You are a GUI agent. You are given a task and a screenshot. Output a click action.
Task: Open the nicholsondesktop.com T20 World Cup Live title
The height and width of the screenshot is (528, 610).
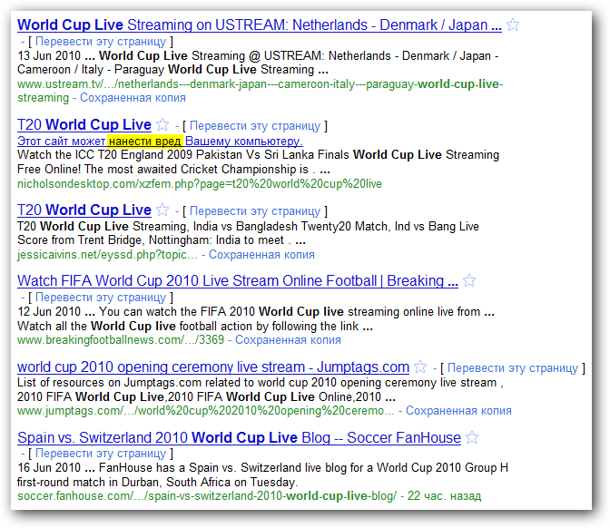point(84,125)
